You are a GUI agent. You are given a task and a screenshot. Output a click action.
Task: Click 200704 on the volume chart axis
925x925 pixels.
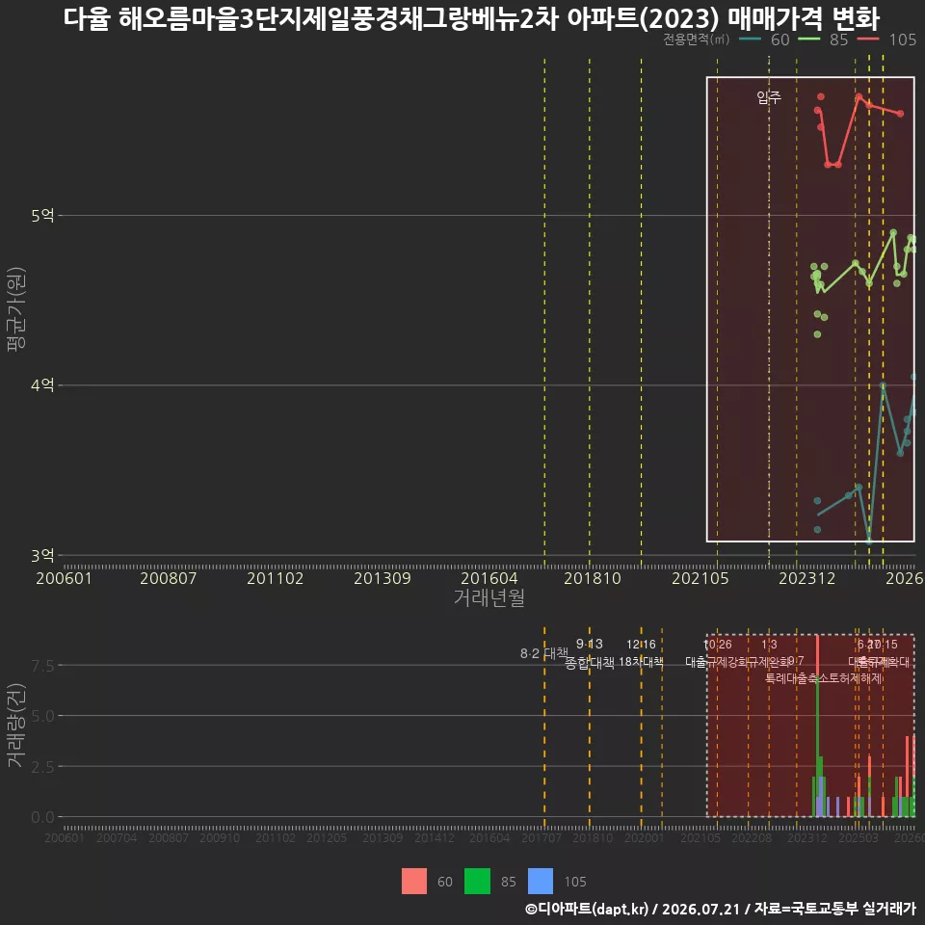[117, 837]
